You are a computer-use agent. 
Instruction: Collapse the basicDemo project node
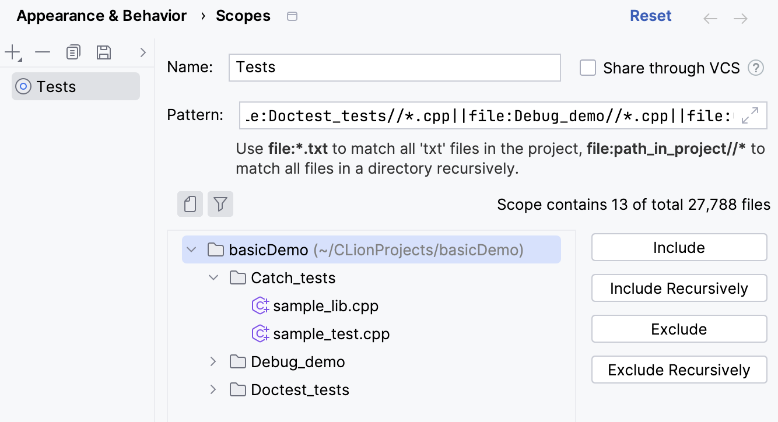coord(191,249)
